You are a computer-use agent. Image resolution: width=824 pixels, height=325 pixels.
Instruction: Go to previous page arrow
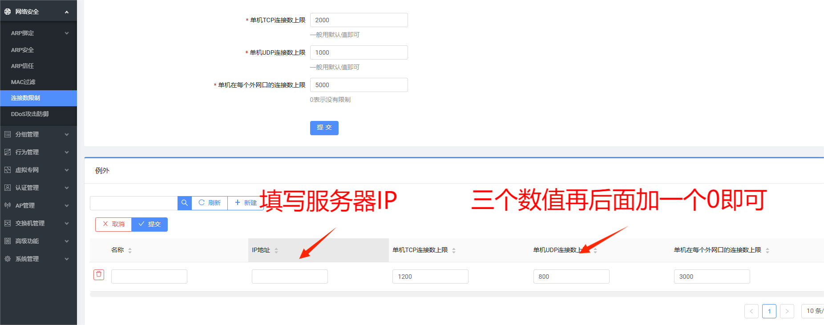click(751, 311)
